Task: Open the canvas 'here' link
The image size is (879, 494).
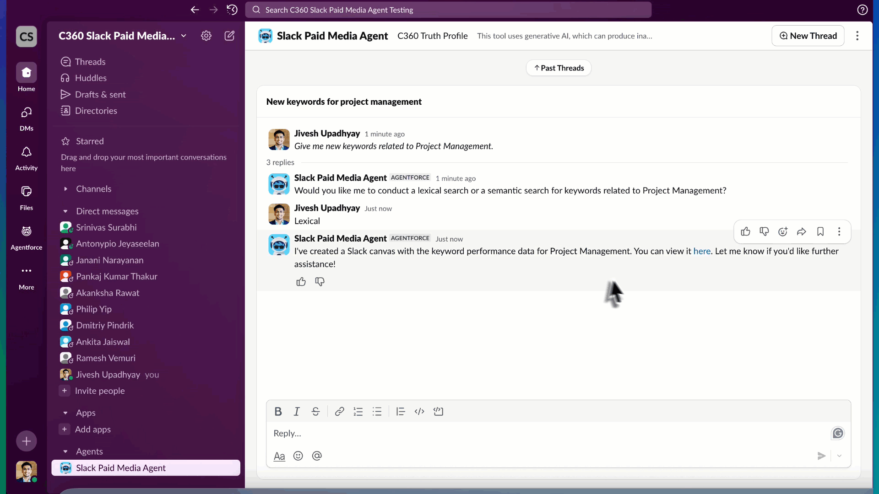Action: 701,251
